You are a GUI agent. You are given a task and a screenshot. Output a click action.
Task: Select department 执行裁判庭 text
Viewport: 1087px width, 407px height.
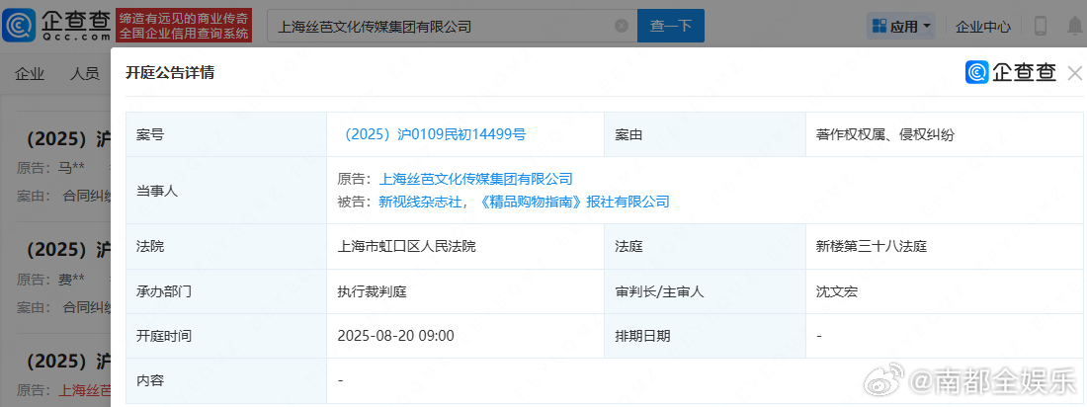click(373, 291)
